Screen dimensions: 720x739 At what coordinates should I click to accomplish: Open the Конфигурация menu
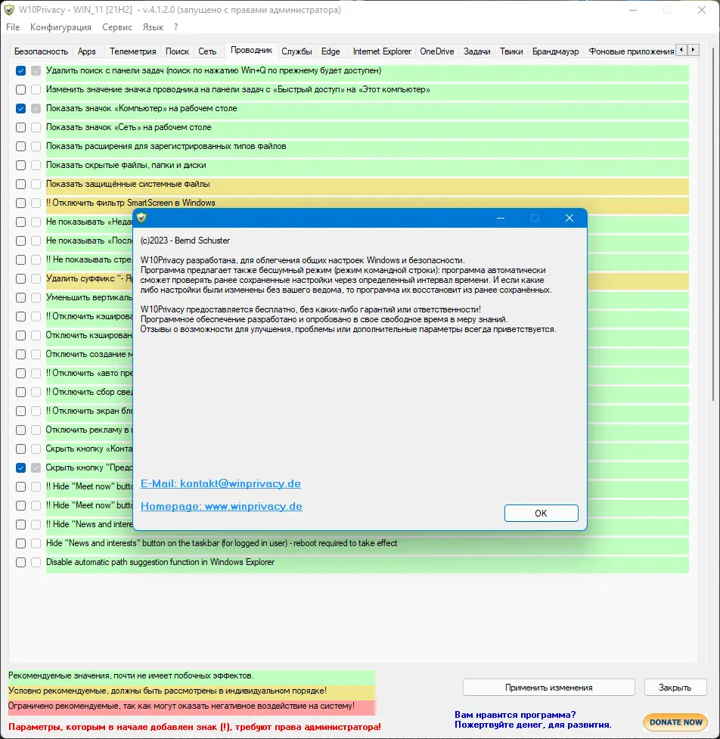click(x=61, y=27)
